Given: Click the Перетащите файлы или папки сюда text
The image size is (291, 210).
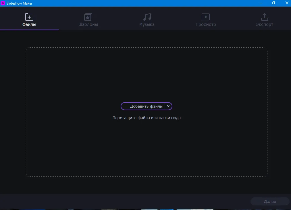Looking at the screenshot, I should pos(147,118).
